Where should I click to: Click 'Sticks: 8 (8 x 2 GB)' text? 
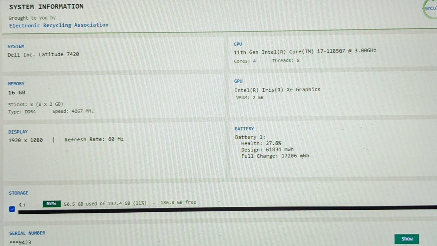(x=36, y=104)
